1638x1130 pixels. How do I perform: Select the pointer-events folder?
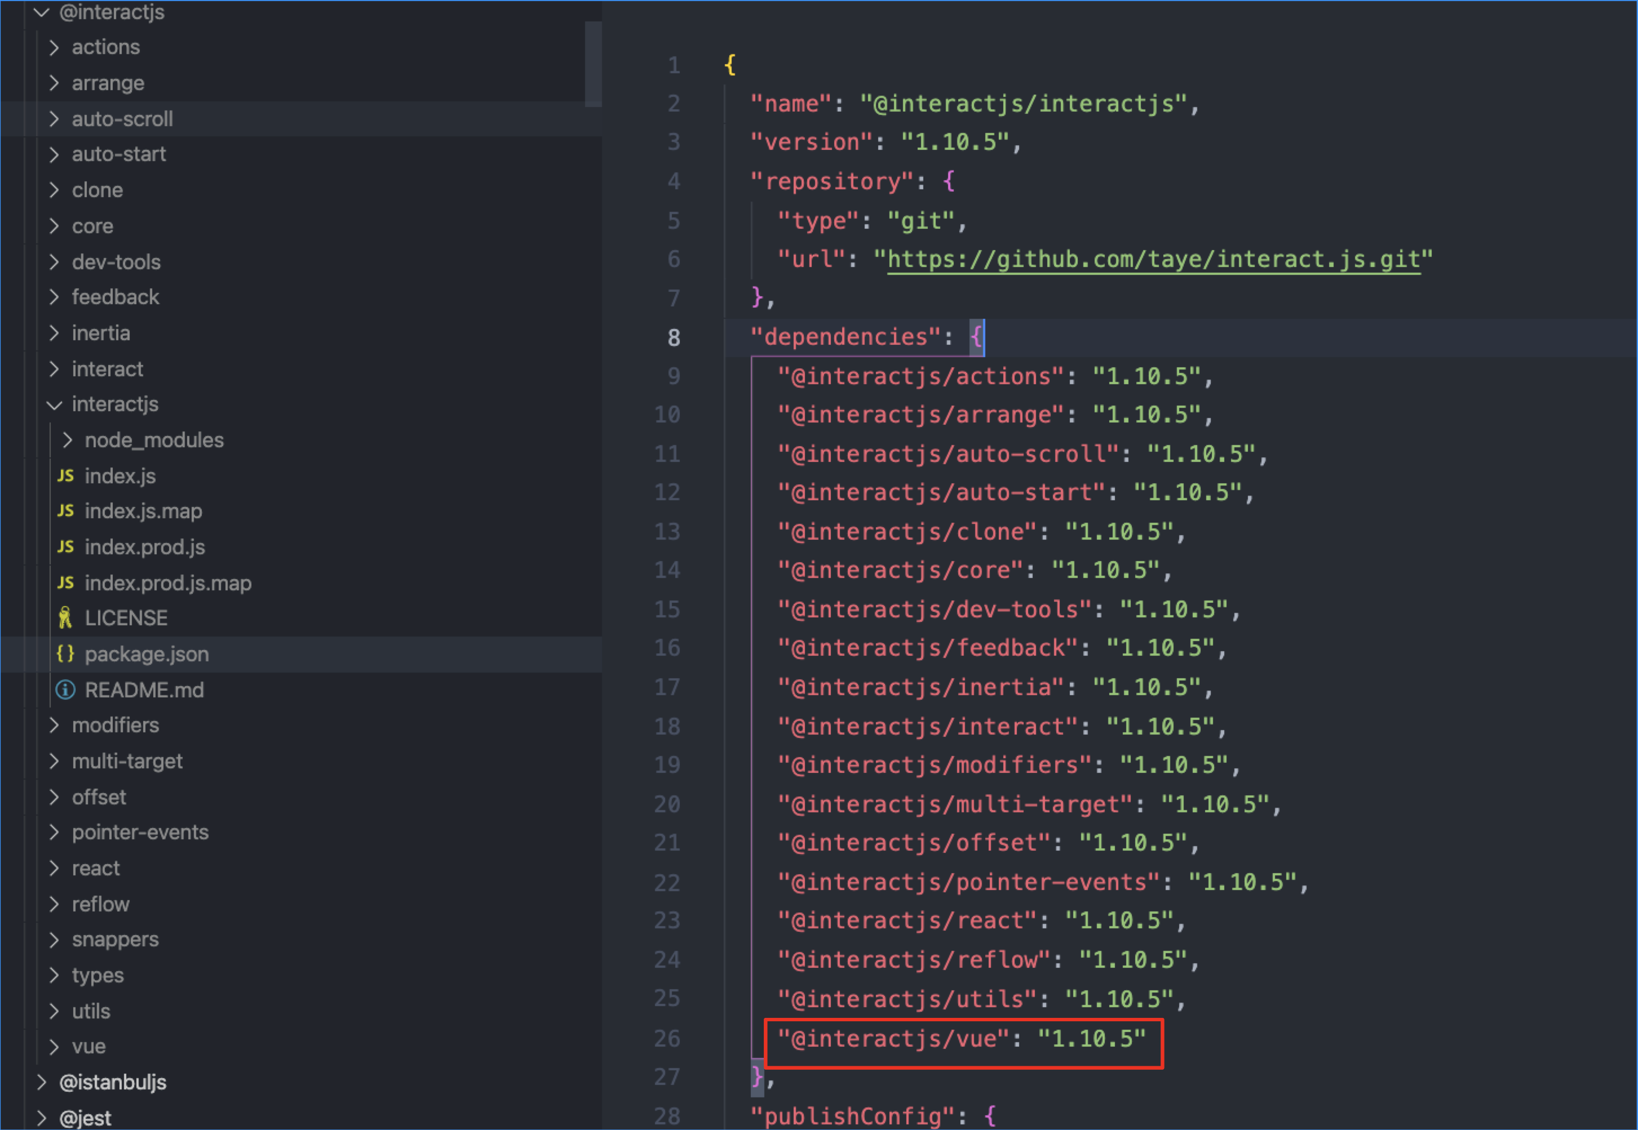(x=140, y=833)
